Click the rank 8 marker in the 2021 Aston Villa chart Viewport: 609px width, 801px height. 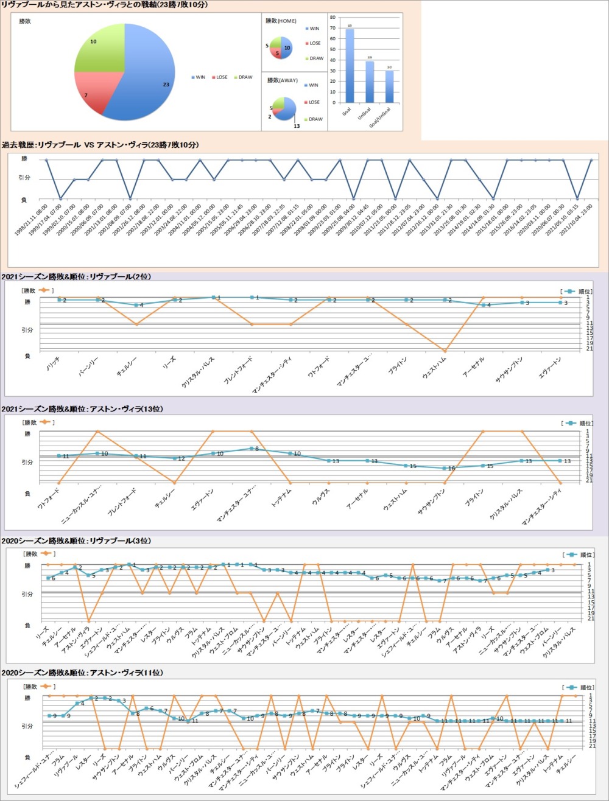point(252,449)
